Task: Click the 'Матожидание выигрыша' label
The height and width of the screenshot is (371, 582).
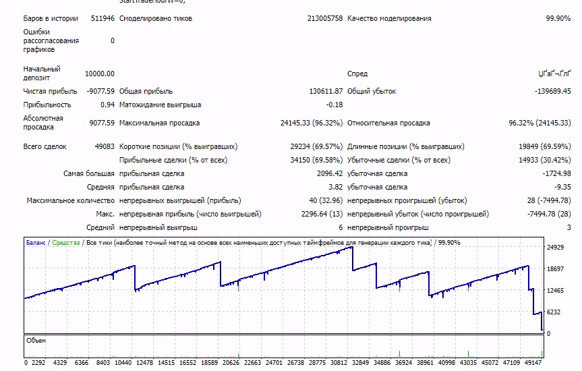Action: click(x=160, y=105)
